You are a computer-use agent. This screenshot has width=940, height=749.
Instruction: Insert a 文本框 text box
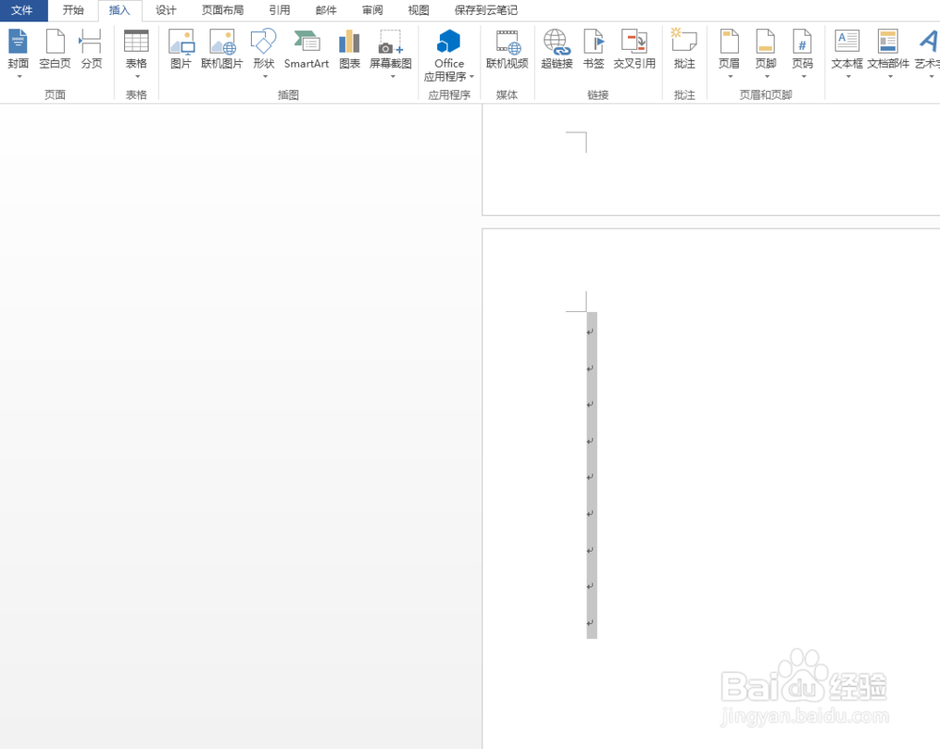click(847, 54)
